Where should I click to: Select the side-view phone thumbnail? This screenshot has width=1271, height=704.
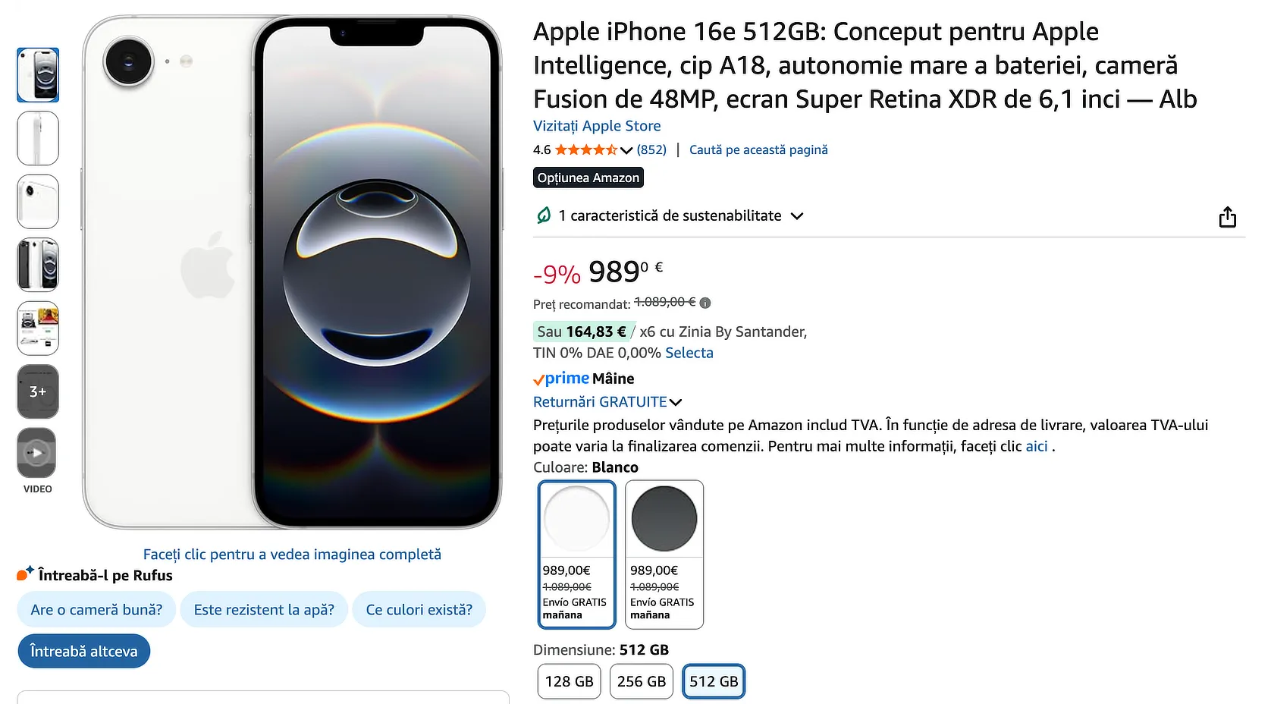37,138
